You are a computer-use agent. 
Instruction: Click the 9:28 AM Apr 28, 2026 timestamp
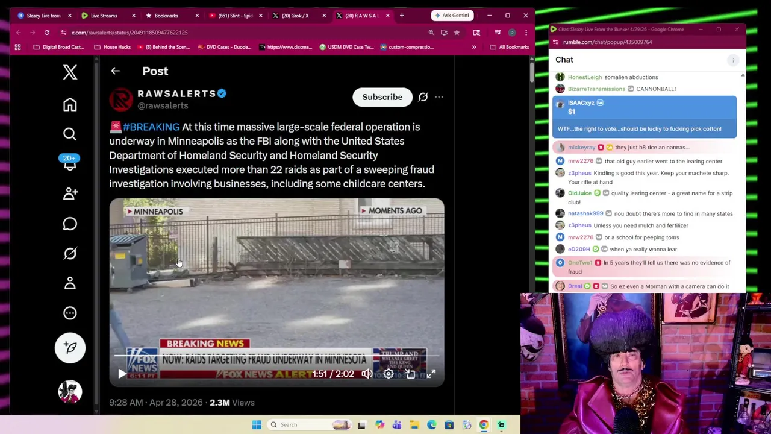pyautogui.click(x=155, y=403)
